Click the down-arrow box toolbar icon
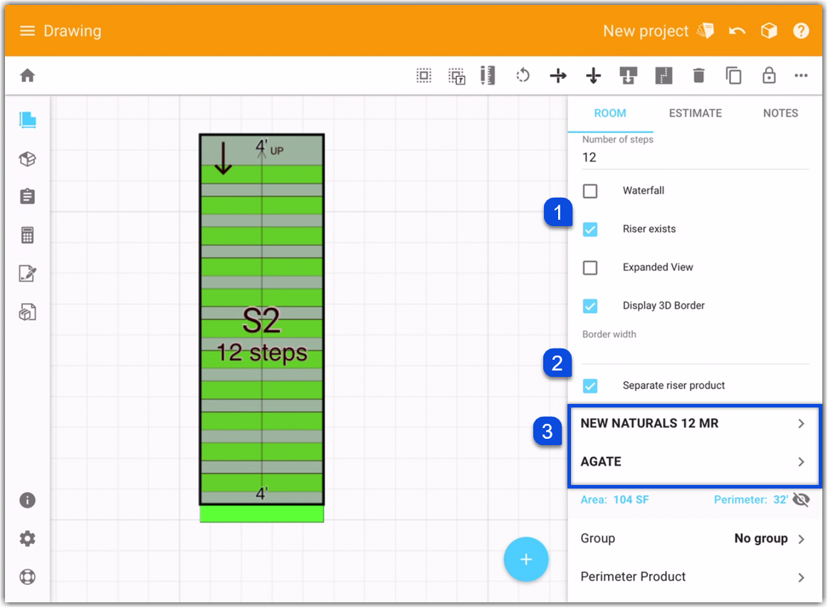 pyautogui.click(x=628, y=76)
